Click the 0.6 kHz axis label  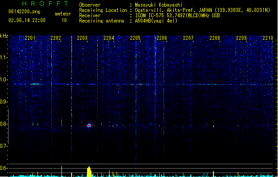click(4, 168)
